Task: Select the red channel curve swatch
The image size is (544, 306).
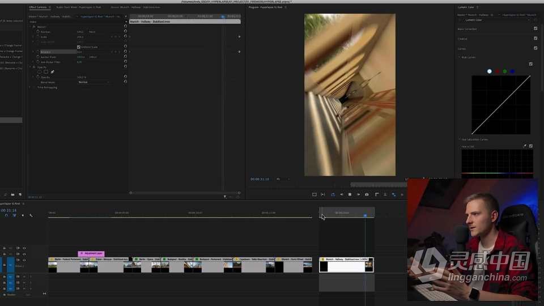Action: click(x=497, y=71)
